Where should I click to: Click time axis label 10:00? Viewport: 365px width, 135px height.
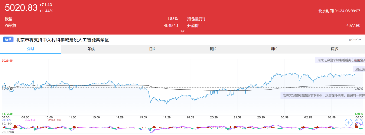[49, 117]
